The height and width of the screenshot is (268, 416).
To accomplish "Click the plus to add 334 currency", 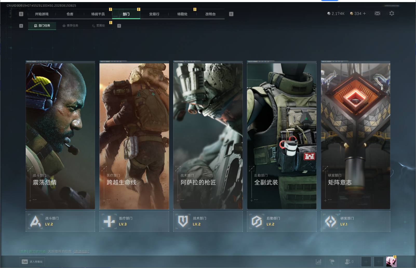I will [364, 13].
